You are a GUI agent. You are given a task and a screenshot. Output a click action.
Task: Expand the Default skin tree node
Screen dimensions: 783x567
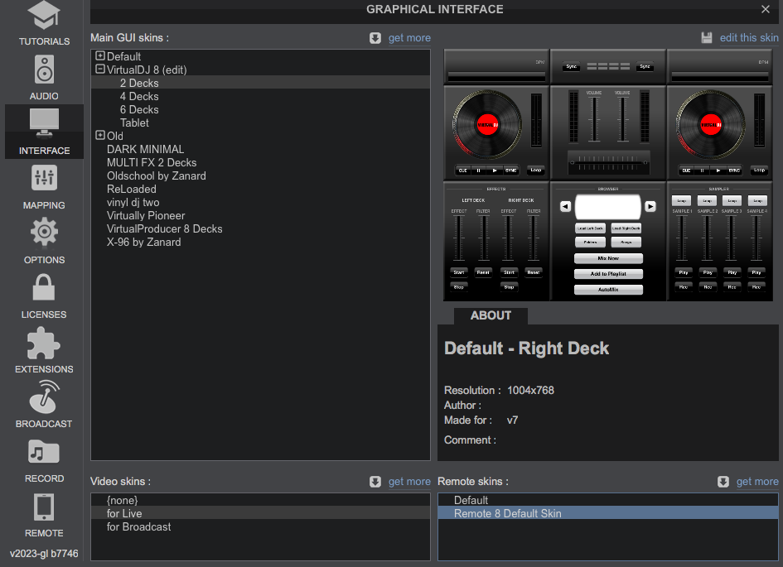coord(100,55)
